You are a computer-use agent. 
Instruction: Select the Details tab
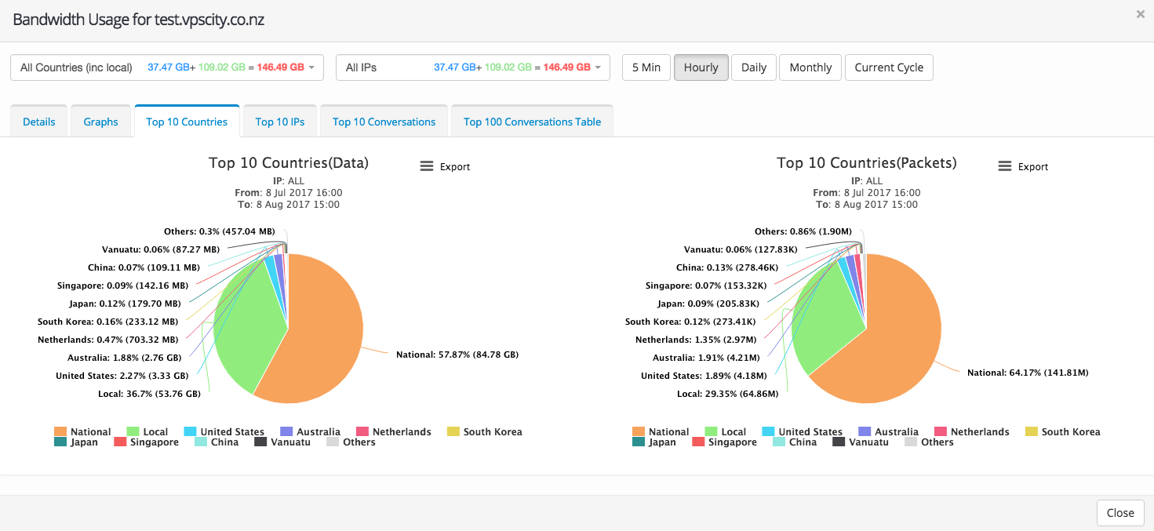pyautogui.click(x=39, y=122)
